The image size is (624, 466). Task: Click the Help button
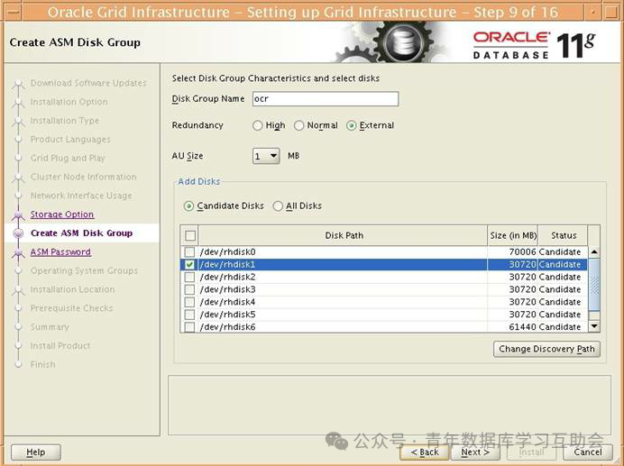tap(36, 452)
